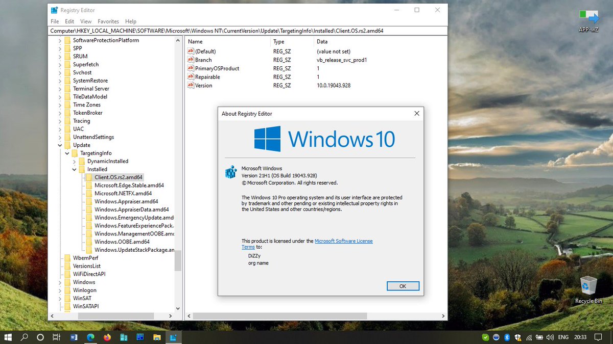Viewport: 613px width, 344px height.
Task: Click the registry path address bar
Action: point(248,31)
